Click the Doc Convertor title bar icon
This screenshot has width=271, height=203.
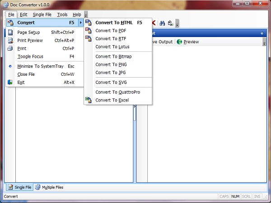(6, 5)
